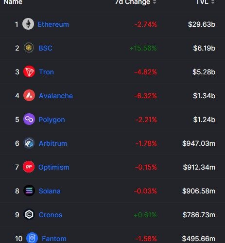This screenshot has width=225, height=243.
Task: Open the Cronos chain link
Action: click(51, 215)
